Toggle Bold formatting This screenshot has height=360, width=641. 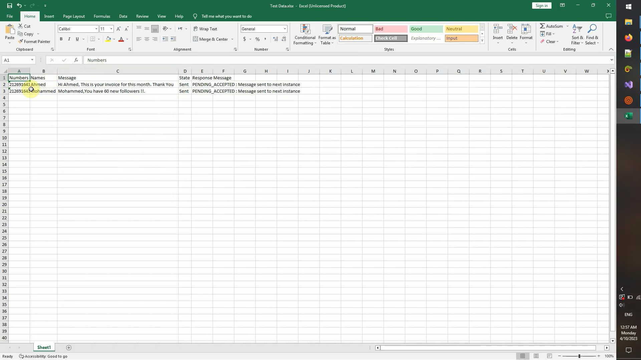point(61,39)
